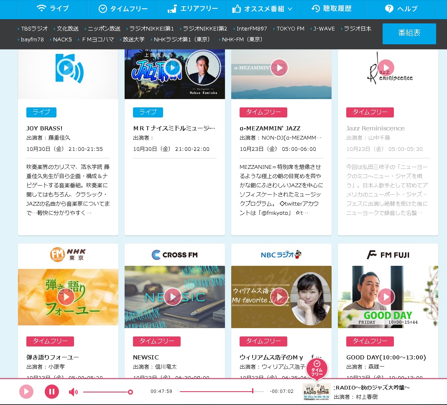Screen dimensions: 447x405
Task: Open GOOD DAY(10:00～13:00) program title
Action: (x=386, y=357)
